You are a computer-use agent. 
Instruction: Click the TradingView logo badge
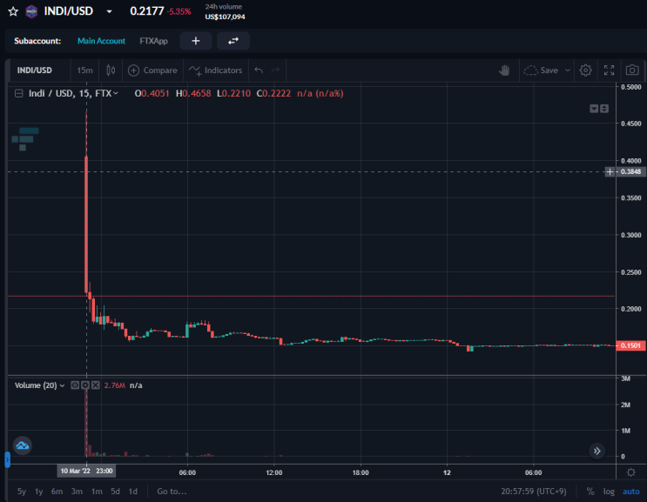tap(23, 445)
